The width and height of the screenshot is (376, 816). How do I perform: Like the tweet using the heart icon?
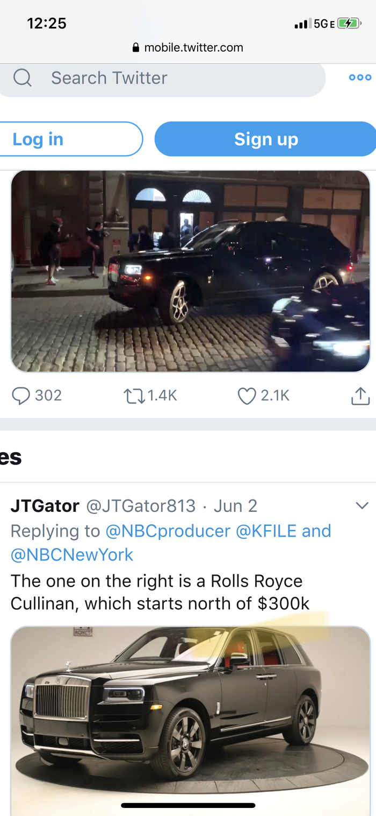(247, 396)
